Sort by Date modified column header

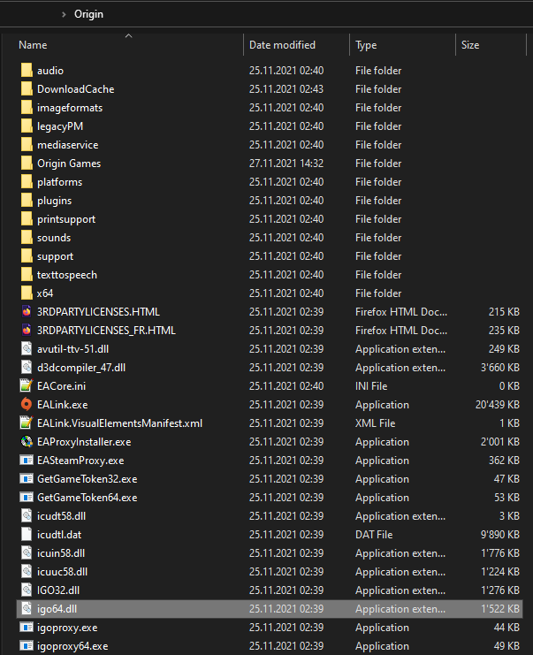282,45
